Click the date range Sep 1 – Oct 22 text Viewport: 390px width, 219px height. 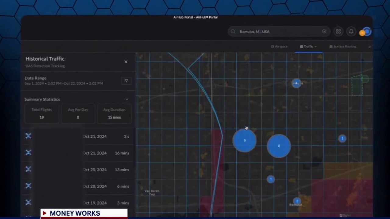pyautogui.click(x=64, y=83)
